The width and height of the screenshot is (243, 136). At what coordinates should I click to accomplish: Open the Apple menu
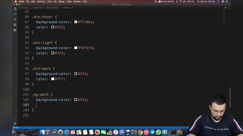coord(16,2)
